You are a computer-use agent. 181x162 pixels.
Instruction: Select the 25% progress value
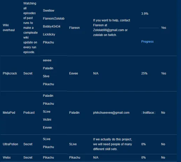click(x=144, y=73)
